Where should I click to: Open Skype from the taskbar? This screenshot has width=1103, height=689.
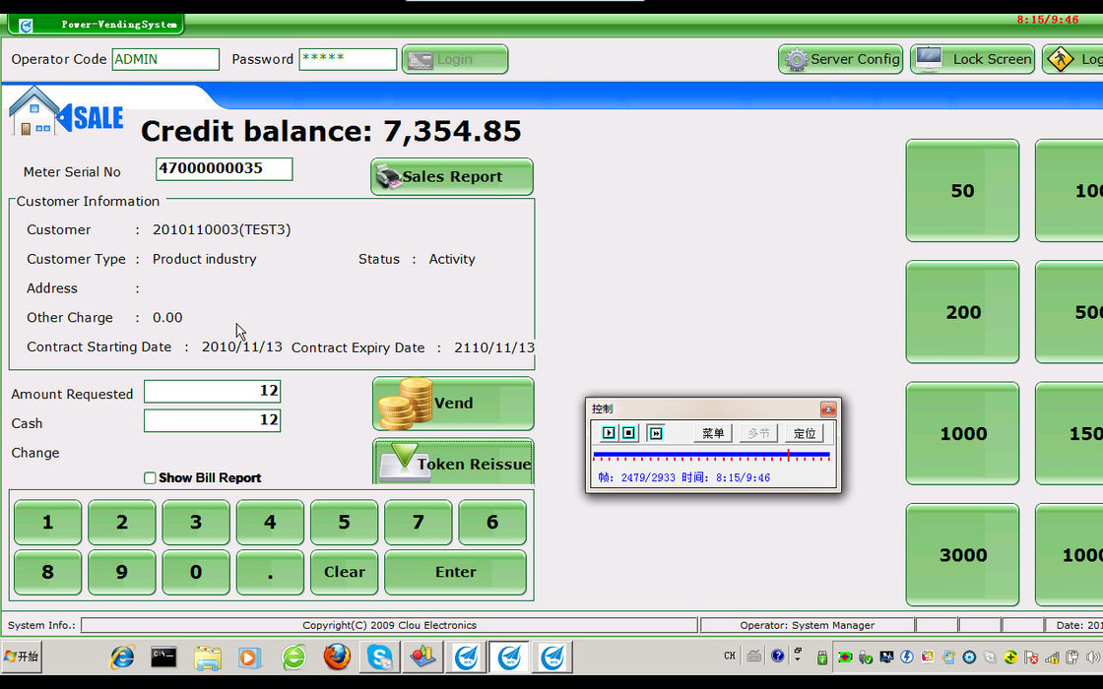380,657
